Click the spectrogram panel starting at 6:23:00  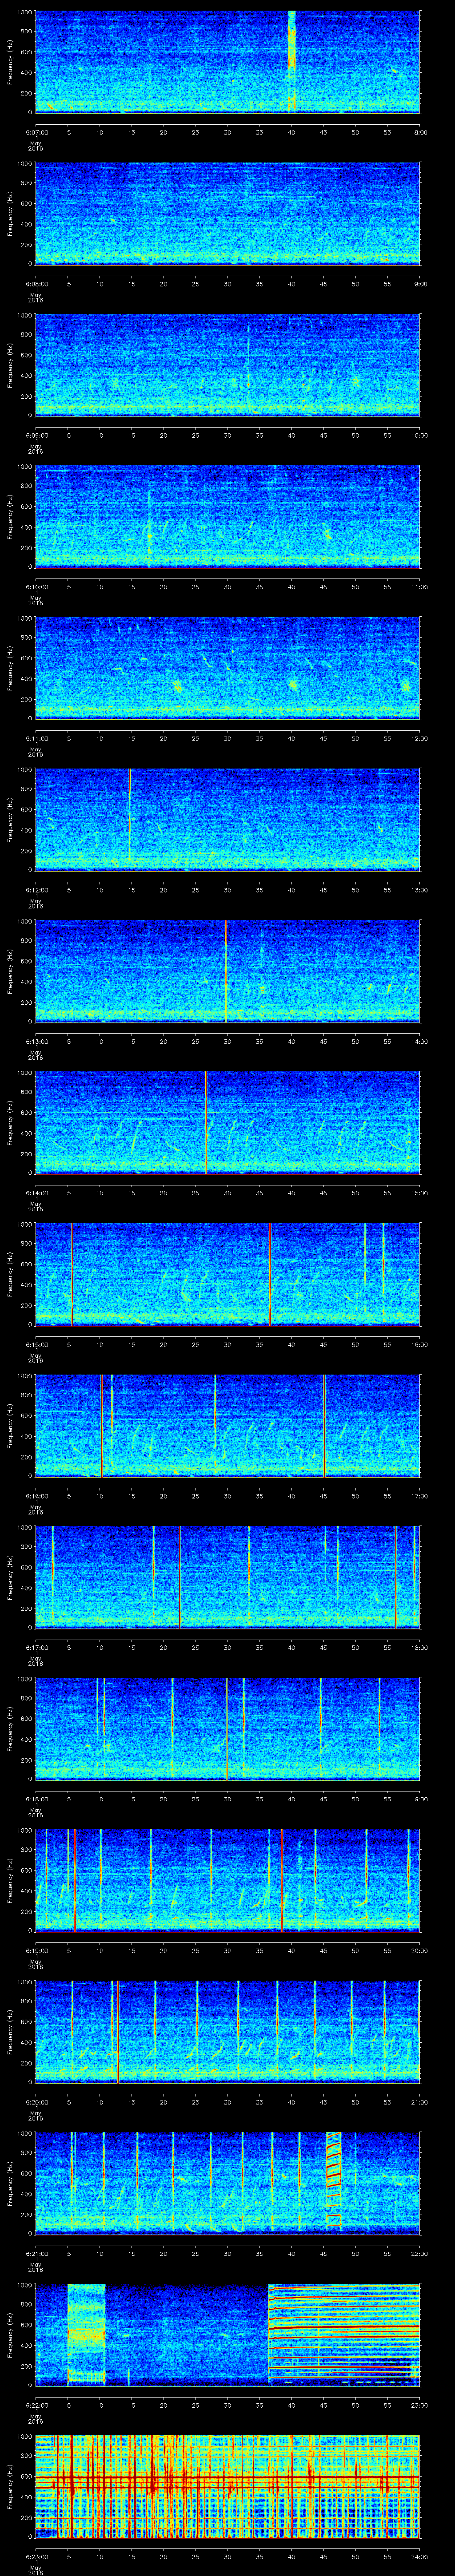click(x=227, y=2487)
